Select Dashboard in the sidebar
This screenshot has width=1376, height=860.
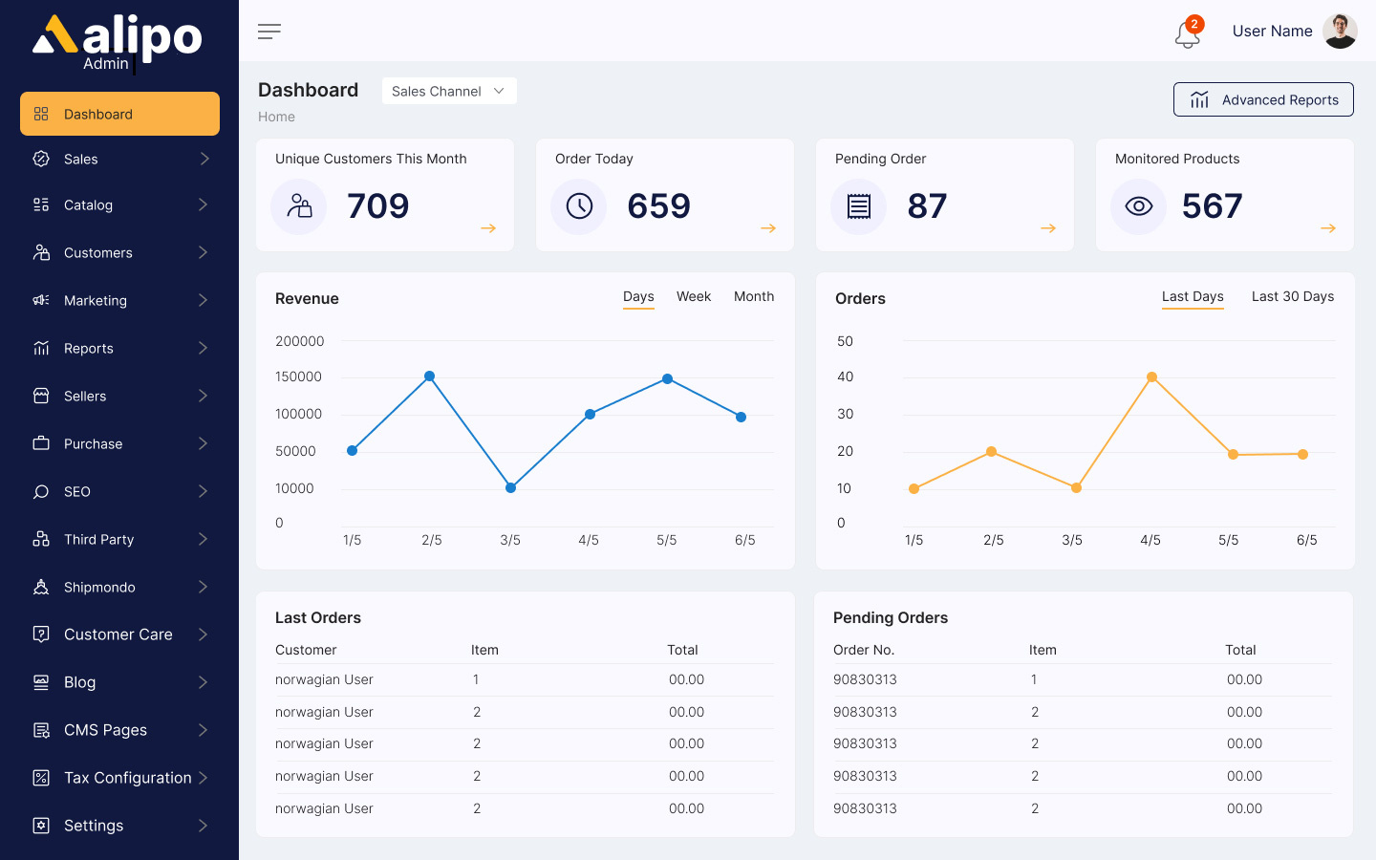click(x=119, y=114)
